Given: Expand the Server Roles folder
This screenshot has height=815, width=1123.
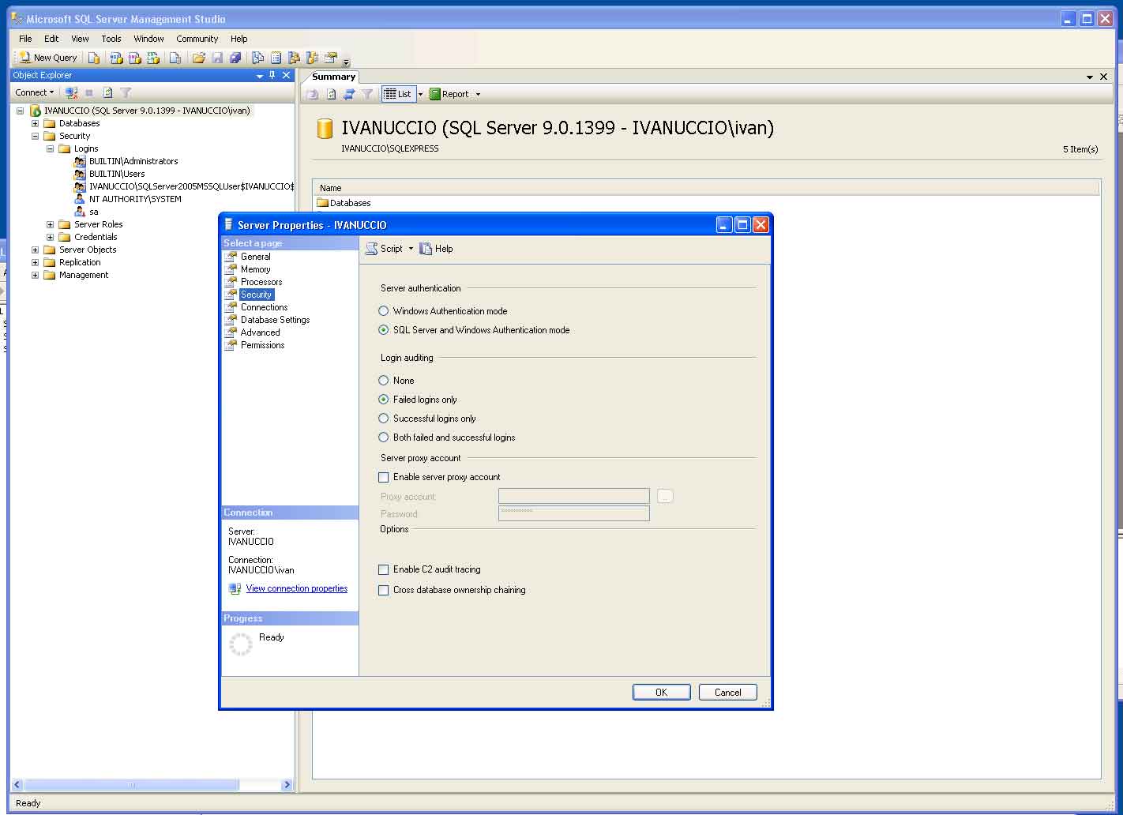Looking at the screenshot, I should [50, 224].
